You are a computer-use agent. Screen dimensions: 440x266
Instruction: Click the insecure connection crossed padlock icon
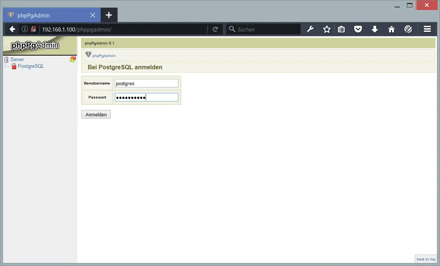33,29
